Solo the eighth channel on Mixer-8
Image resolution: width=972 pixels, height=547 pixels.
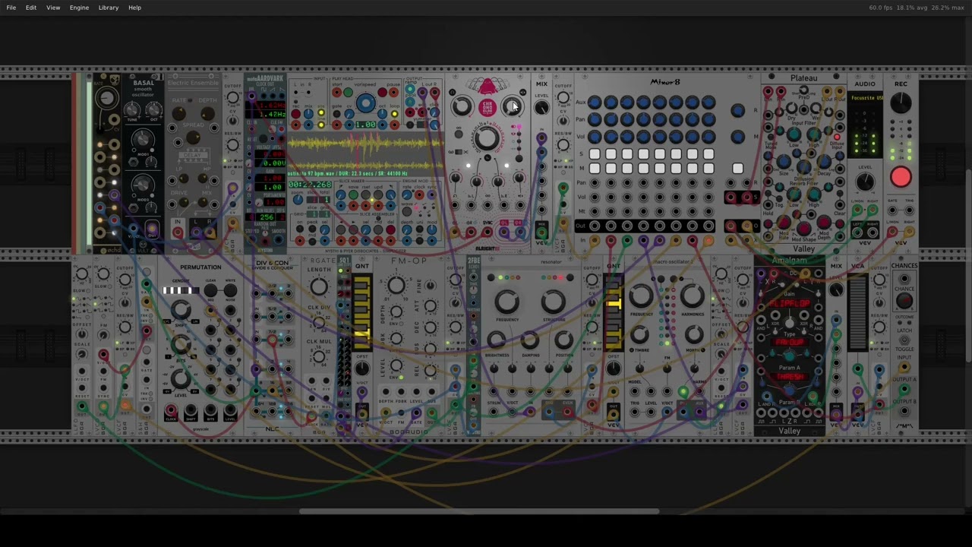708,154
